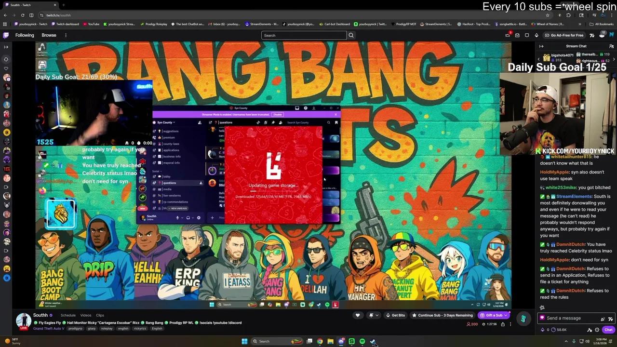
Task: Mute the microphone in Discord
Action: [177, 218]
